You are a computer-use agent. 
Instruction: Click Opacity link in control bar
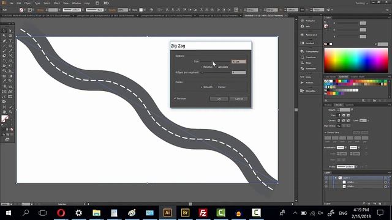pos(112,10)
